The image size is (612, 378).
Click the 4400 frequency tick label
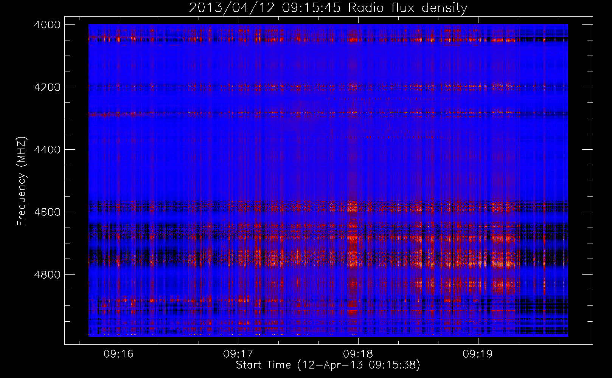pos(47,150)
